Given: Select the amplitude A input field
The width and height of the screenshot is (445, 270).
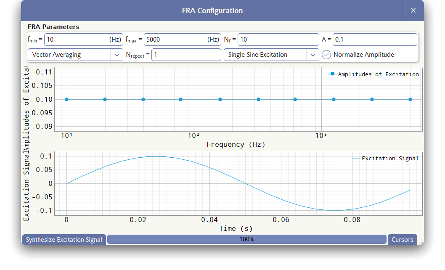Looking at the screenshot, I should tap(375, 40).
